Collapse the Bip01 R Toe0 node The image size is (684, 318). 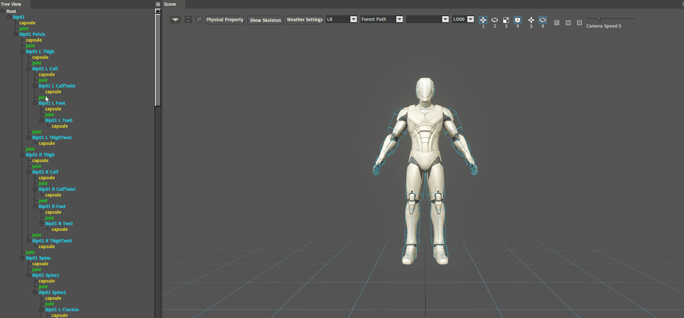point(41,224)
